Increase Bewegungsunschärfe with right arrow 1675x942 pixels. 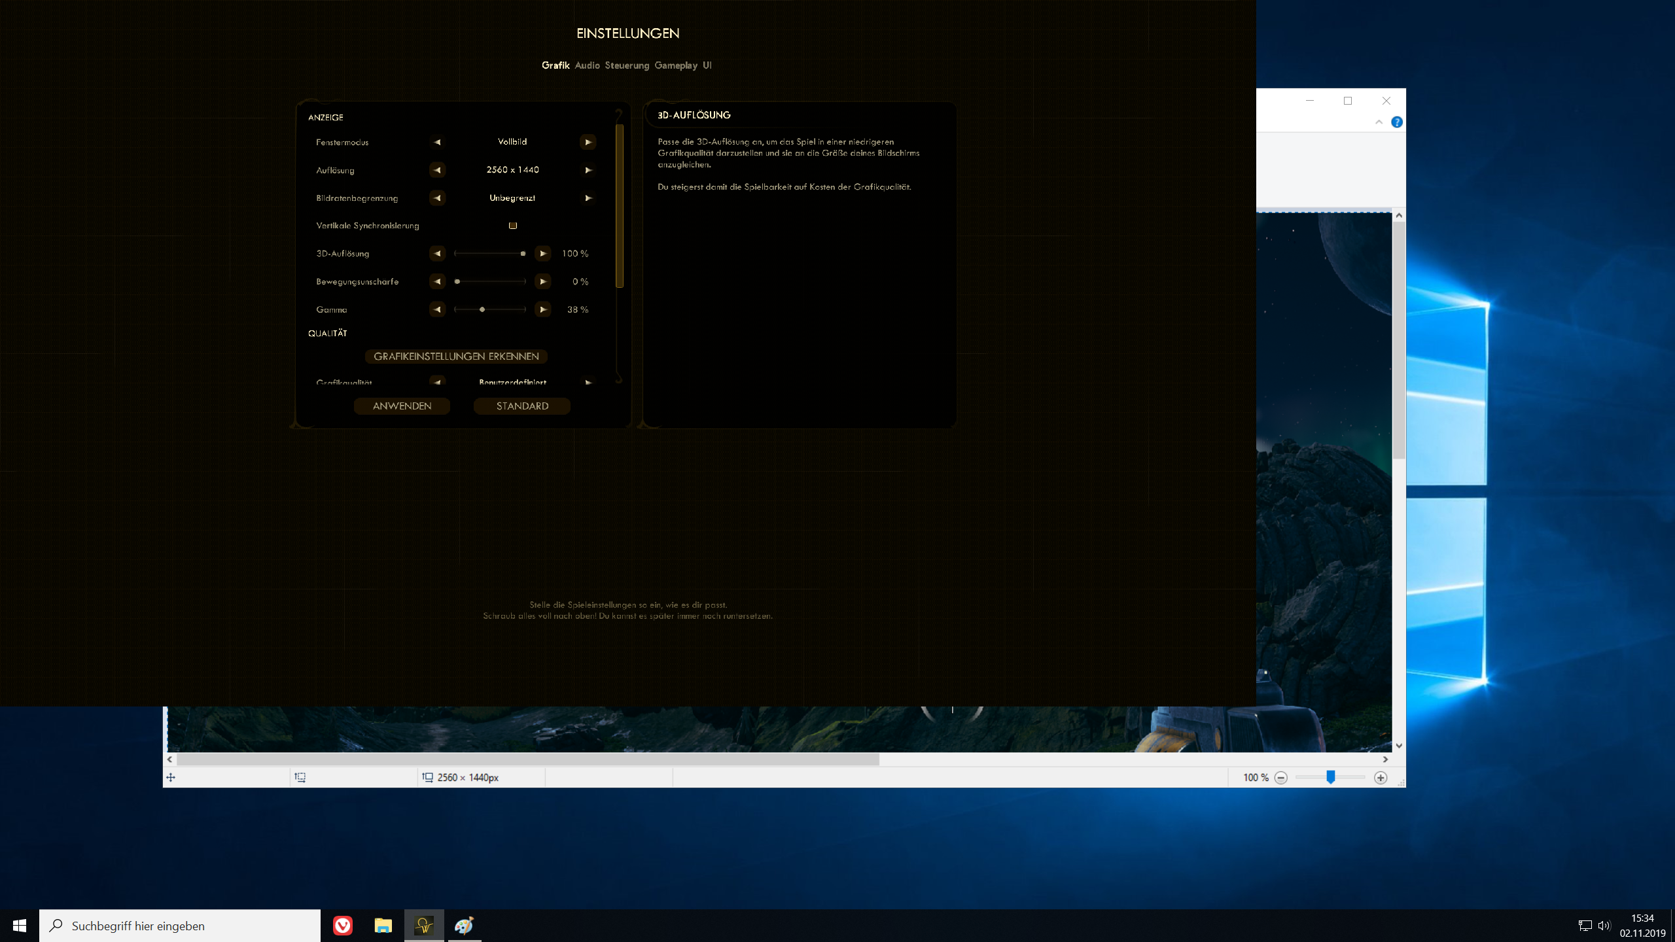542,282
